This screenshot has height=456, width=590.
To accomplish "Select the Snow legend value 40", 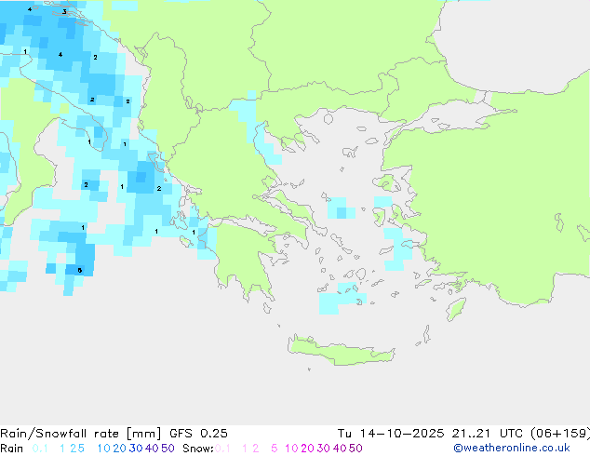I will click(340, 449).
